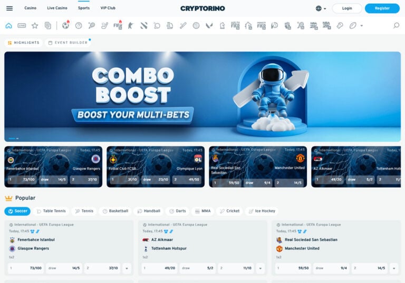
Task: Click the Home icon in sports bar
Action: pos(8,25)
